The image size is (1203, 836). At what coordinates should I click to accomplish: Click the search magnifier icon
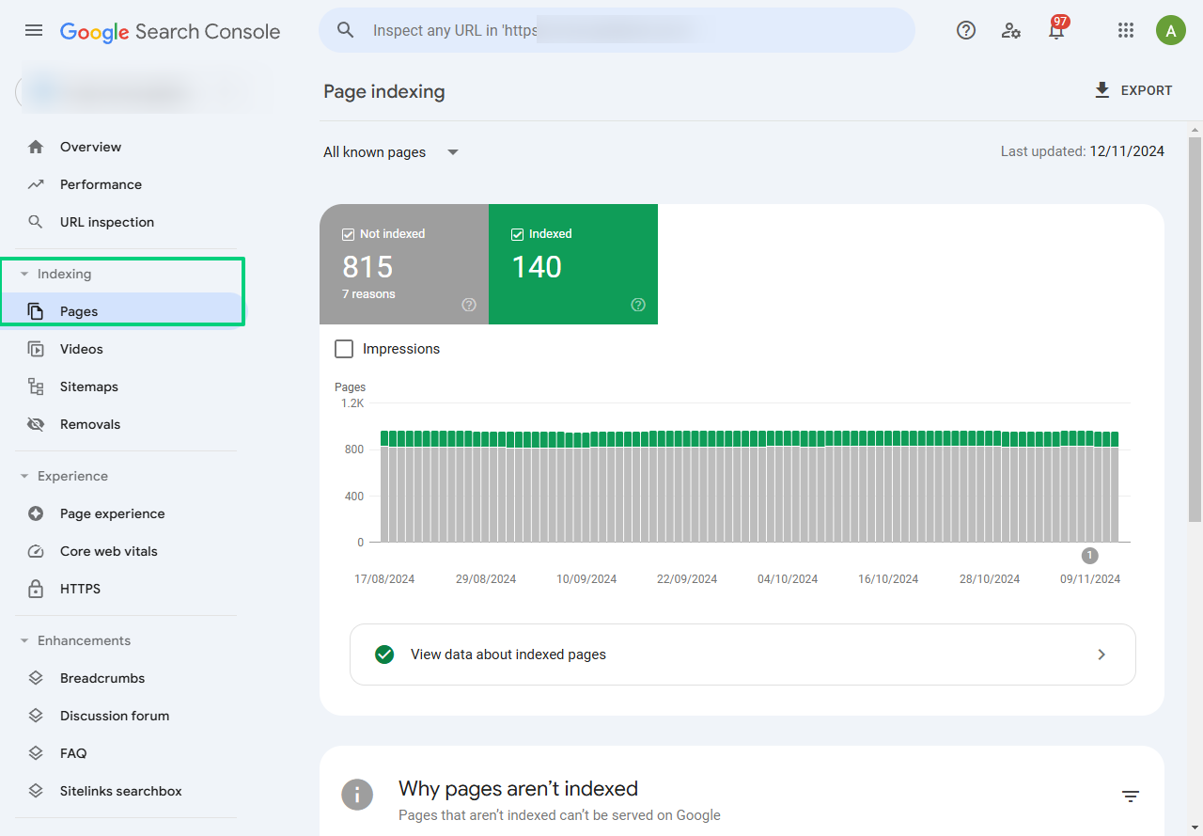pyautogui.click(x=346, y=30)
